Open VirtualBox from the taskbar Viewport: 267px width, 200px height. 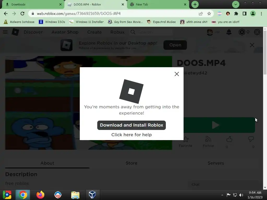[92, 195]
